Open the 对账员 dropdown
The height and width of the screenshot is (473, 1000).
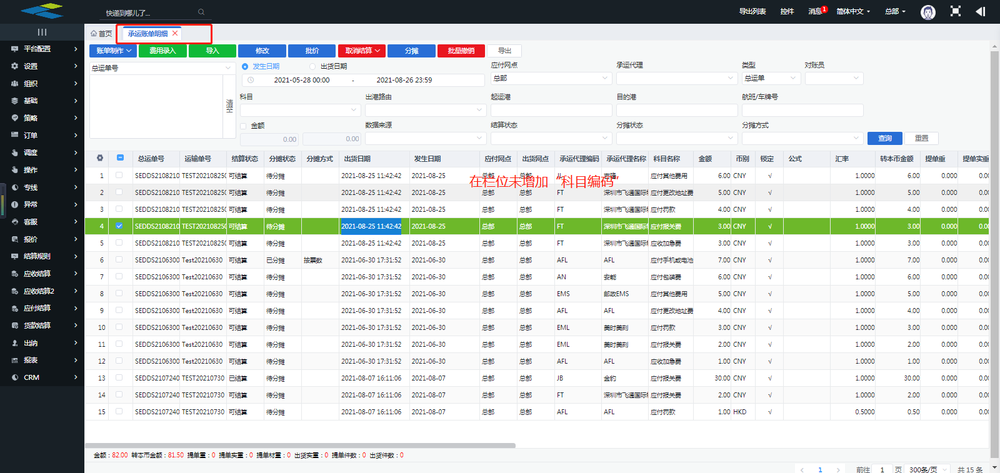tap(834, 78)
